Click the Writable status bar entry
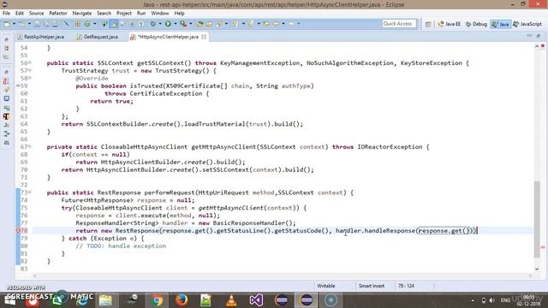Viewport: 548px width, 308px height. click(325, 286)
